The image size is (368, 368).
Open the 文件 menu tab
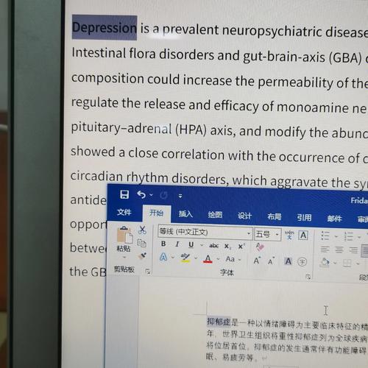point(124,212)
